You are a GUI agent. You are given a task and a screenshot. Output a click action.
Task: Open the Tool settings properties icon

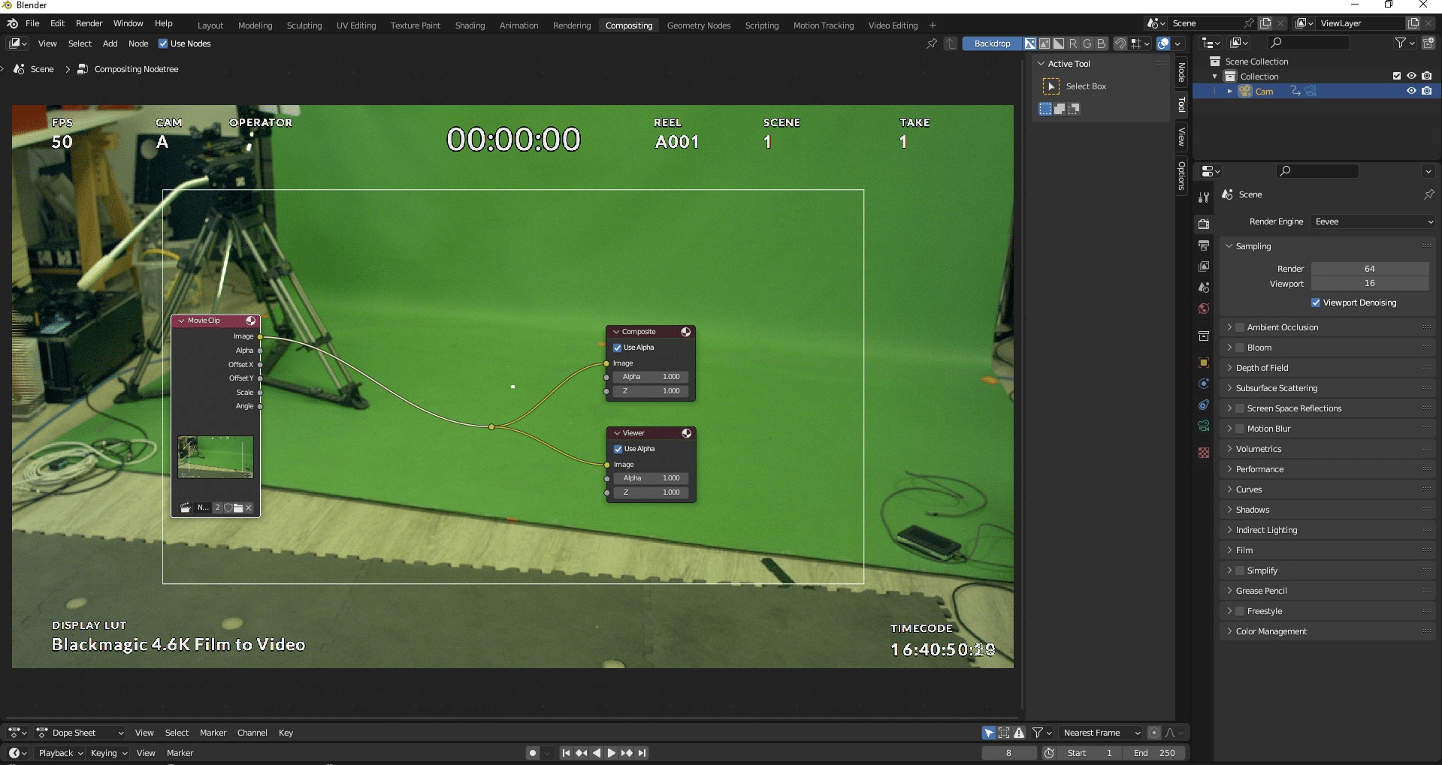tap(1204, 197)
